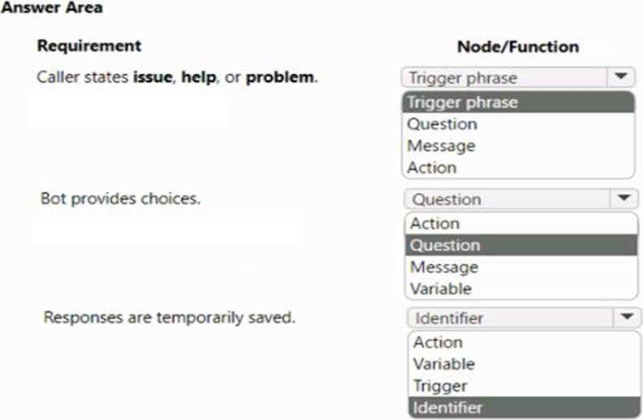The image size is (643, 420).
Task: Open the Identifier dropdown arrow
Action: point(626,318)
